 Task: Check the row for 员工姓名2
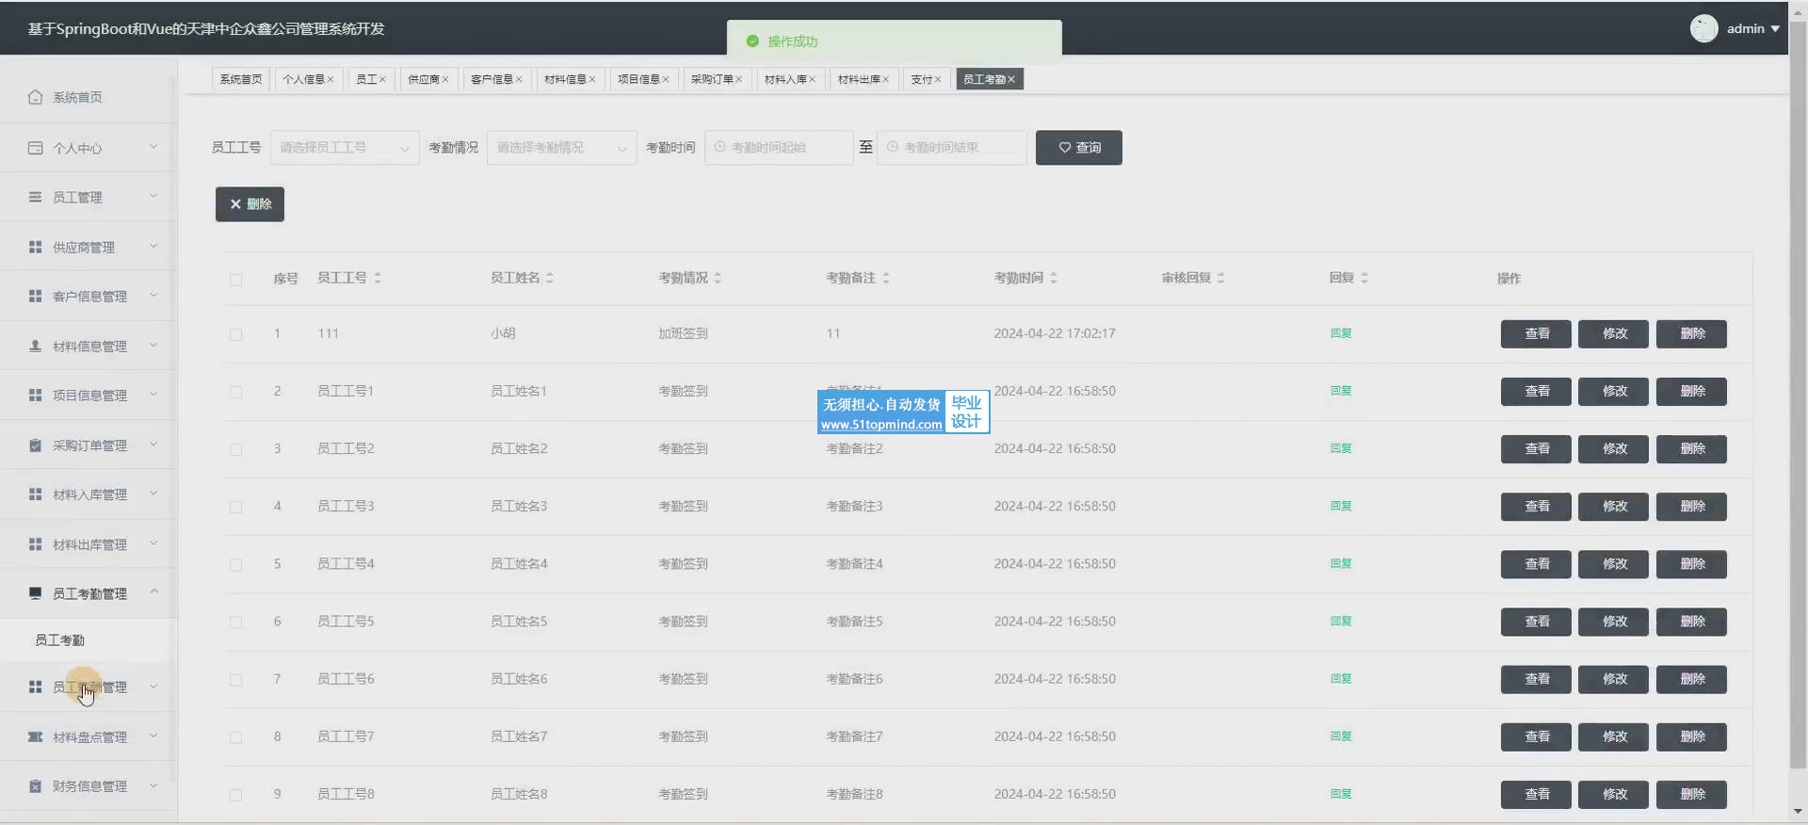pyautogui.click(x=235, y=449)
